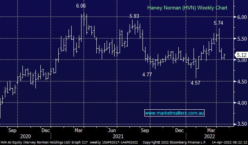Select the 4.57 low annotation
This screenshot has width=248, height=145.
[195, 83]
